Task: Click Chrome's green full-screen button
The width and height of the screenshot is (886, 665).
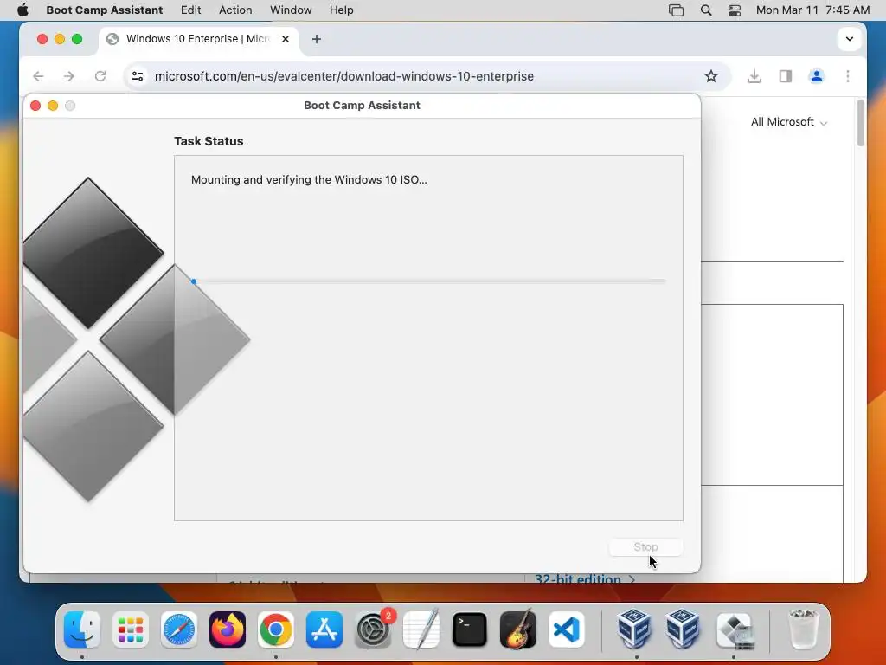Action: (77, 39)
